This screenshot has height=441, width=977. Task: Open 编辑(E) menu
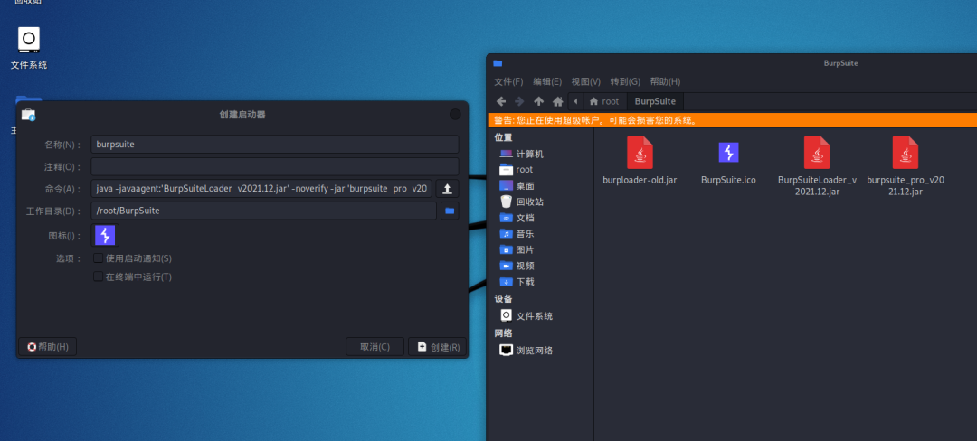click(547, 82)
